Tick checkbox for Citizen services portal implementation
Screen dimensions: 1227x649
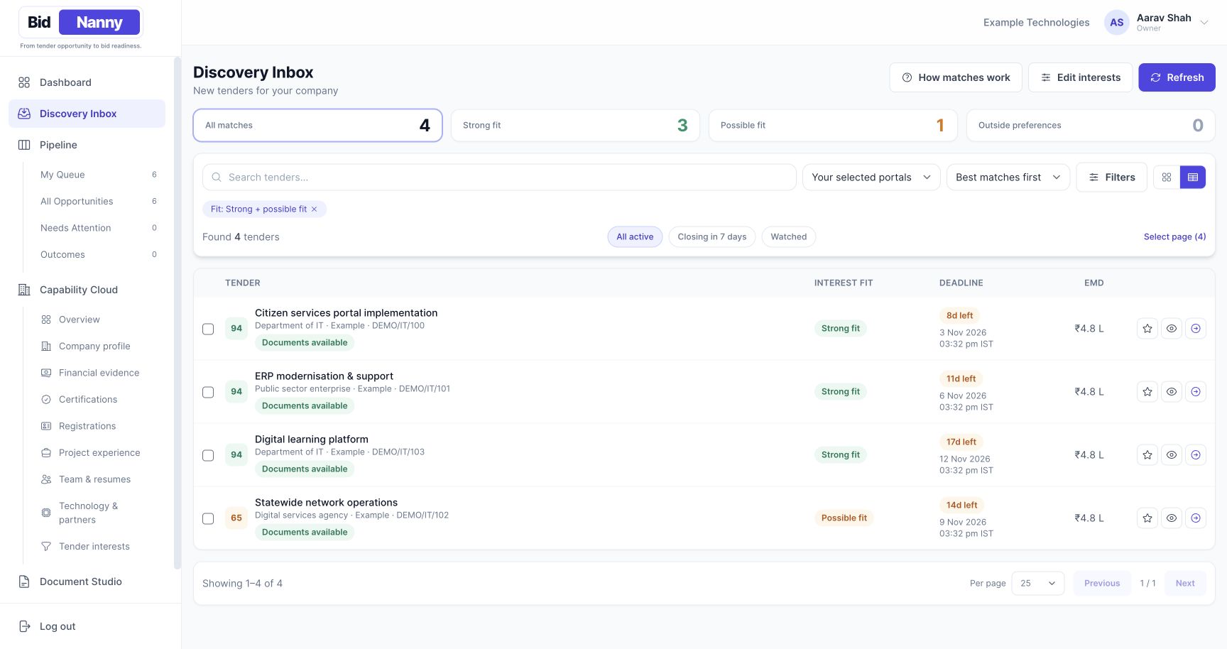point(208,329)
